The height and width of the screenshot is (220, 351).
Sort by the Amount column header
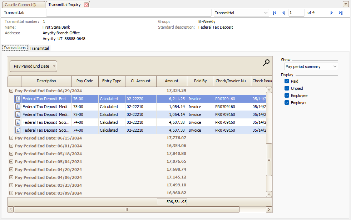(172, 81)
